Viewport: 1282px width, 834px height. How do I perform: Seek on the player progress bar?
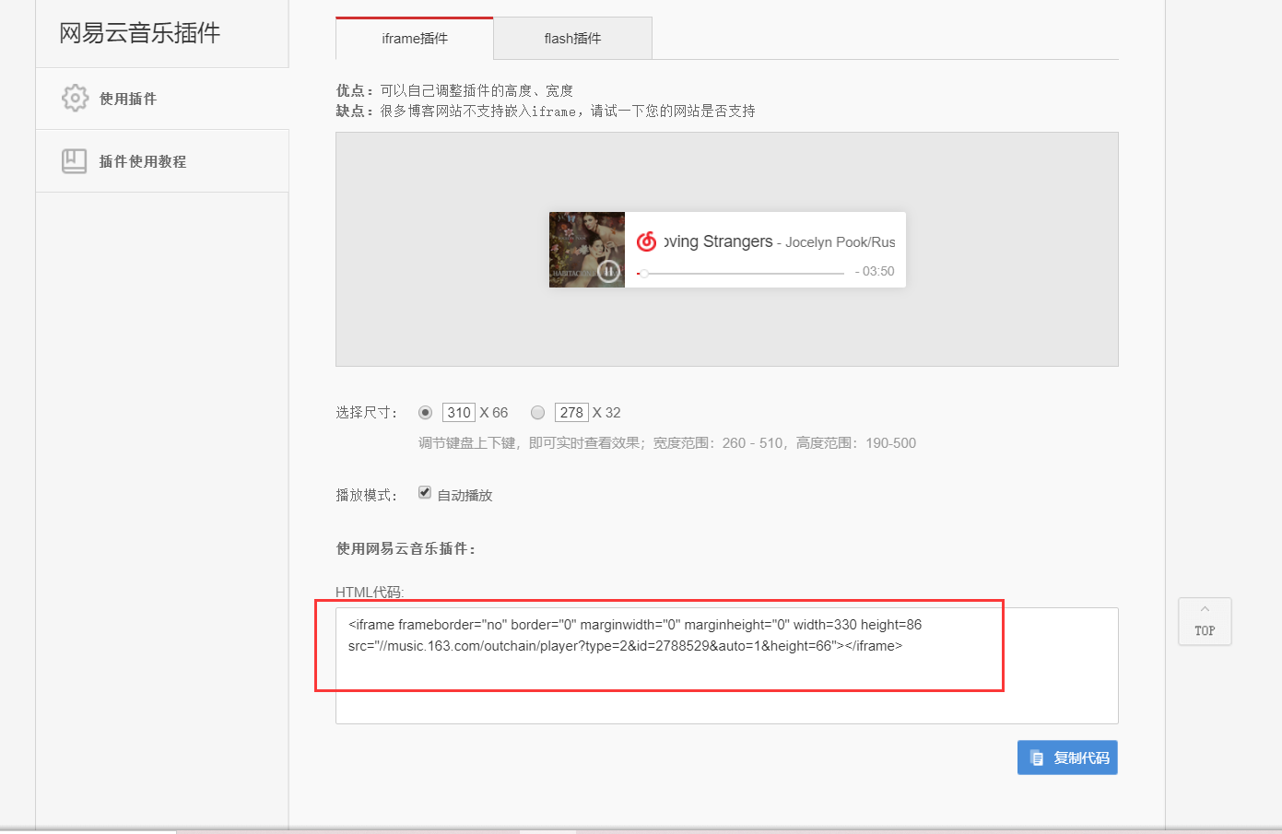point(740,273)
